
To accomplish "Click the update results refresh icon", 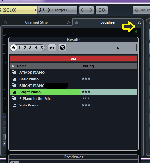I will pos(63,48).
